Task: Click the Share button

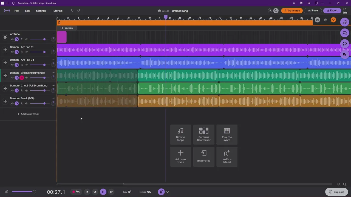Action: click(x=313, y=11)
